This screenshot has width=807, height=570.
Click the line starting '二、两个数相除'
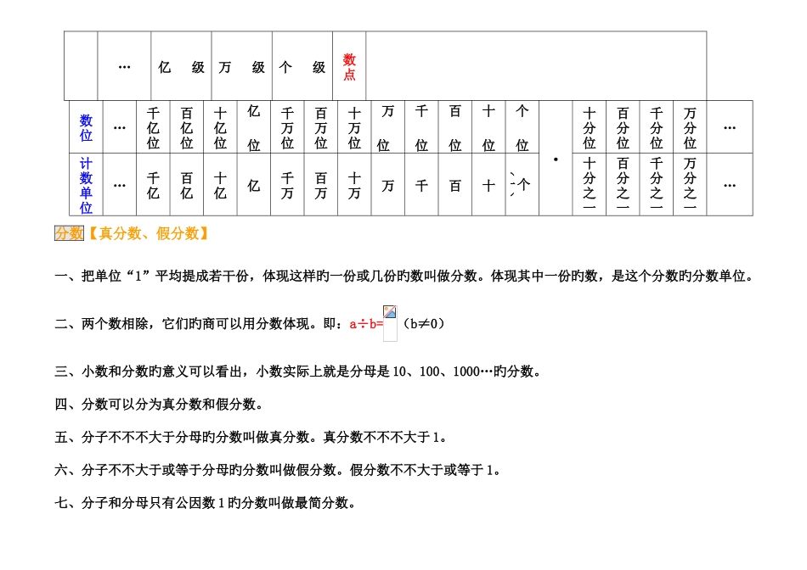tap(250, 323)
